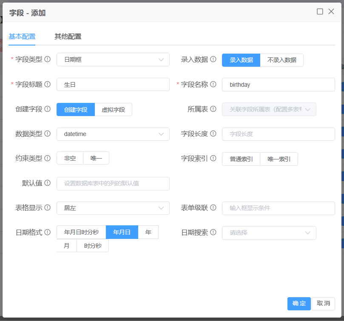Click the 默认值 input field

pos(113,184)
